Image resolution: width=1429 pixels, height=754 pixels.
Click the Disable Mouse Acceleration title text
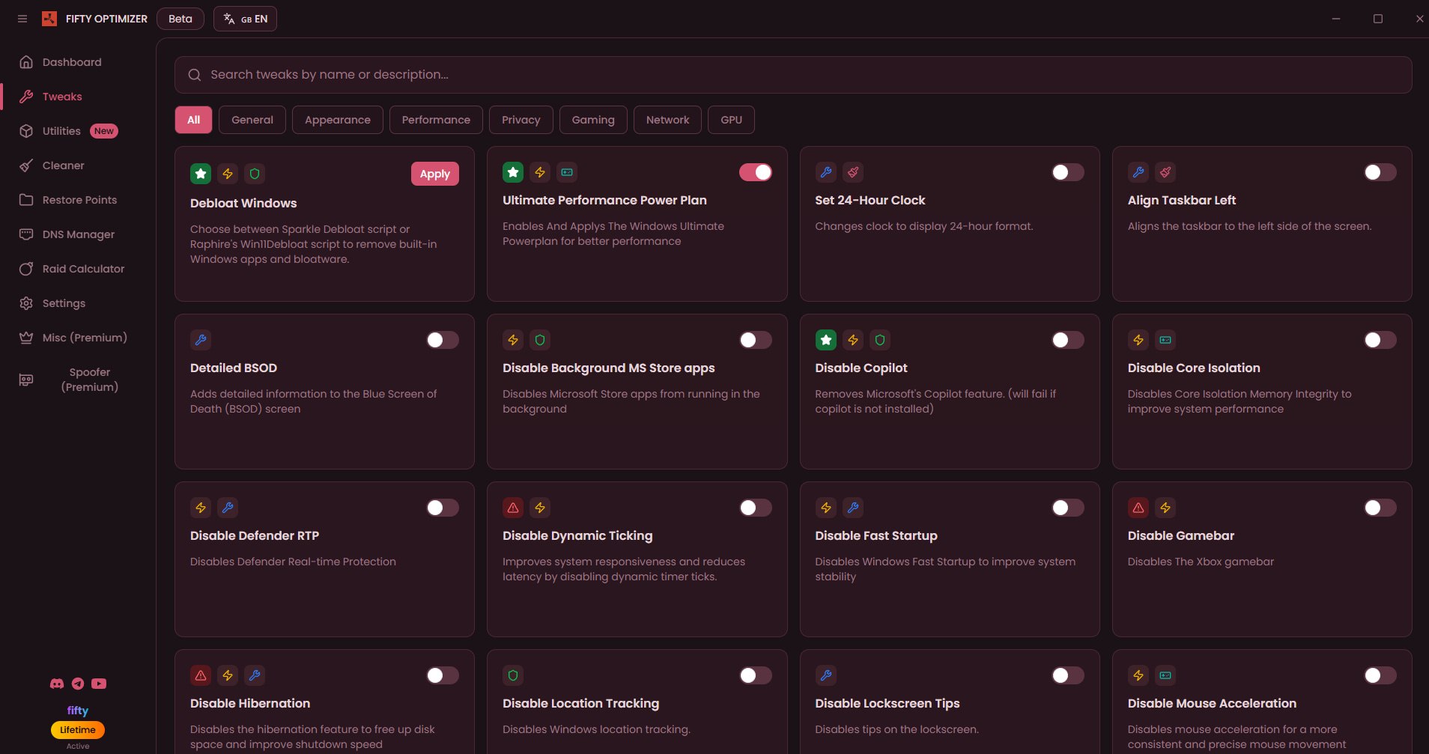pos(1212,703)
